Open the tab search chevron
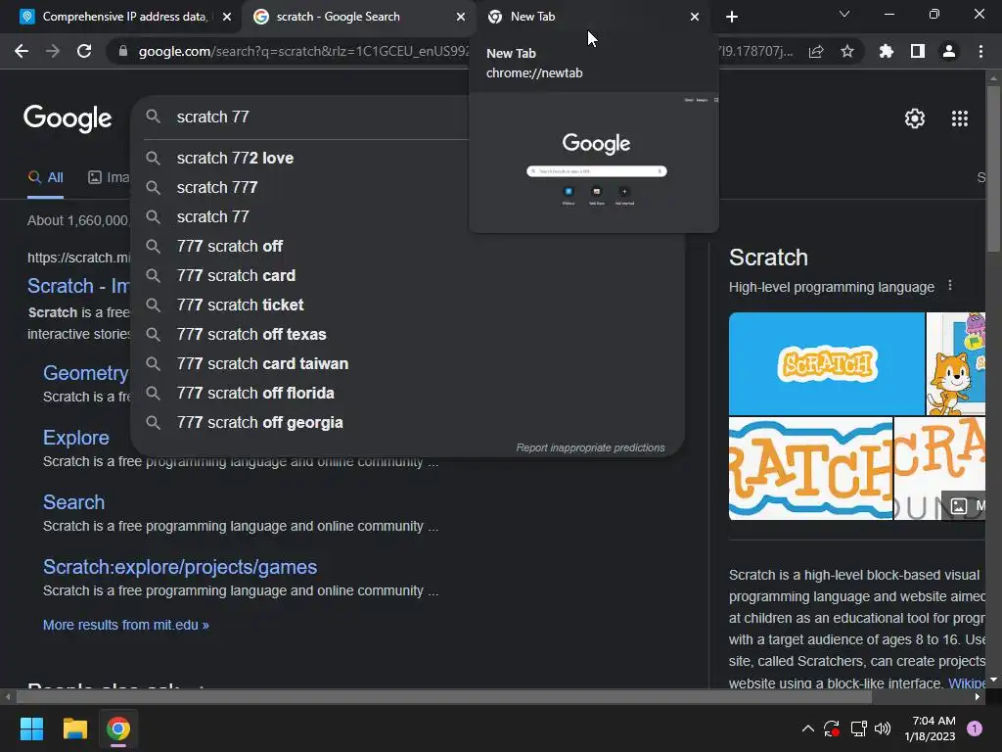 click(844, 14)
